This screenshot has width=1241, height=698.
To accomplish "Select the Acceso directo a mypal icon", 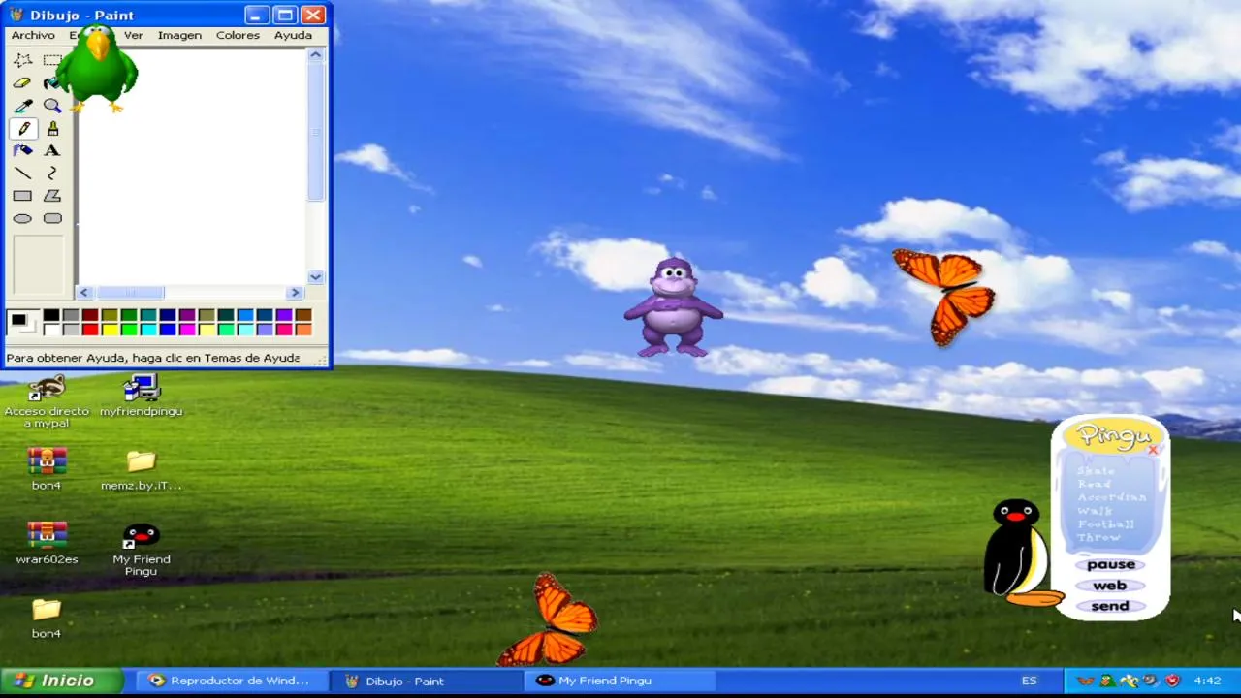I will [46, 401].
